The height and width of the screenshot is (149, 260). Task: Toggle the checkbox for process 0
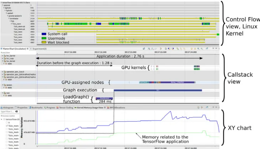point(7,123)
